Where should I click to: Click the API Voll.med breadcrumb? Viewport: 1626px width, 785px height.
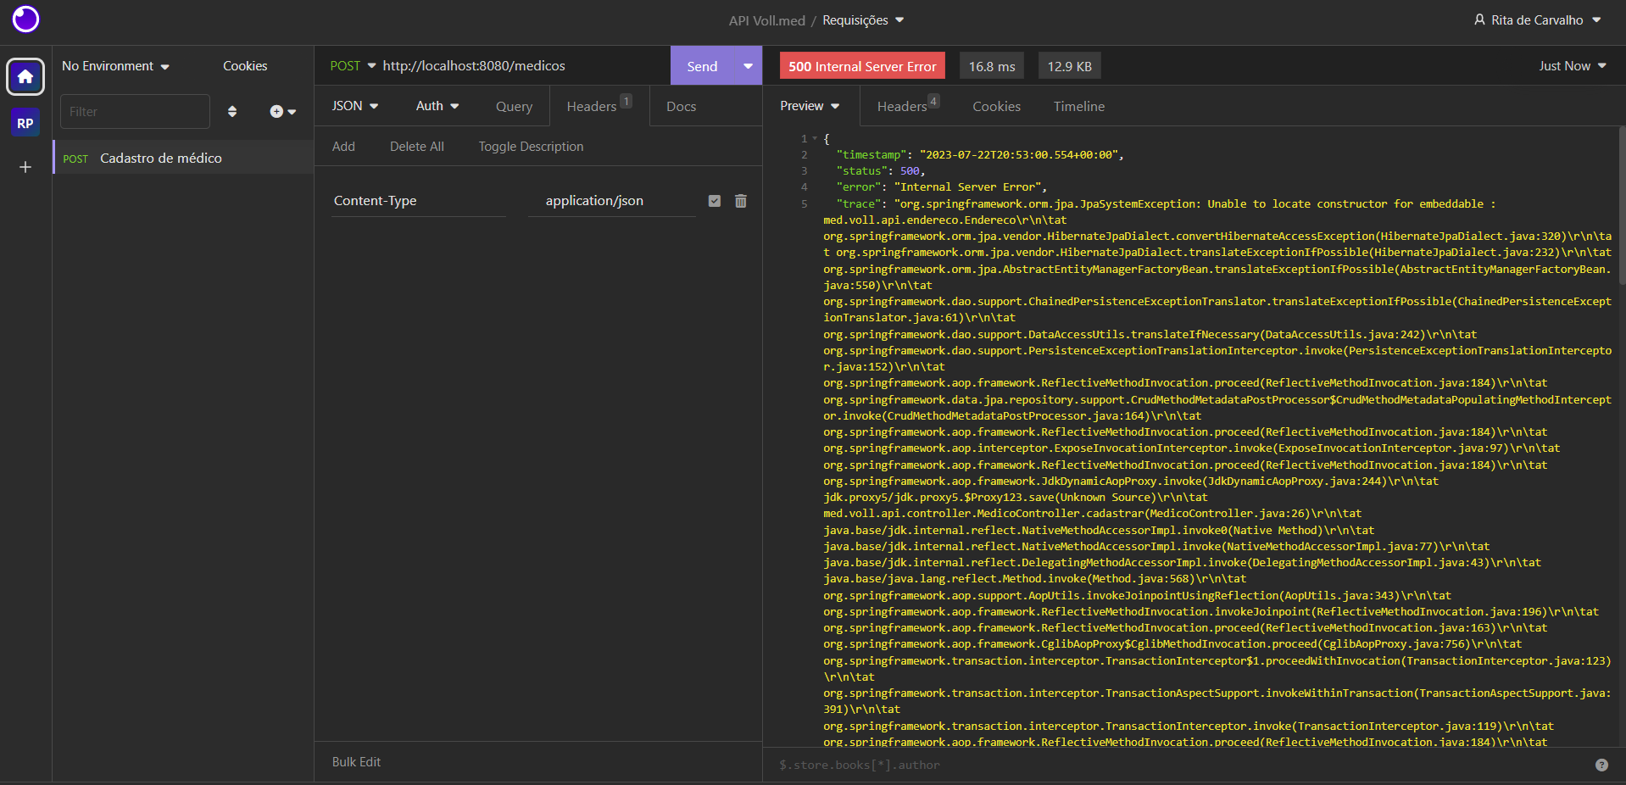click(x=767, y=20)
